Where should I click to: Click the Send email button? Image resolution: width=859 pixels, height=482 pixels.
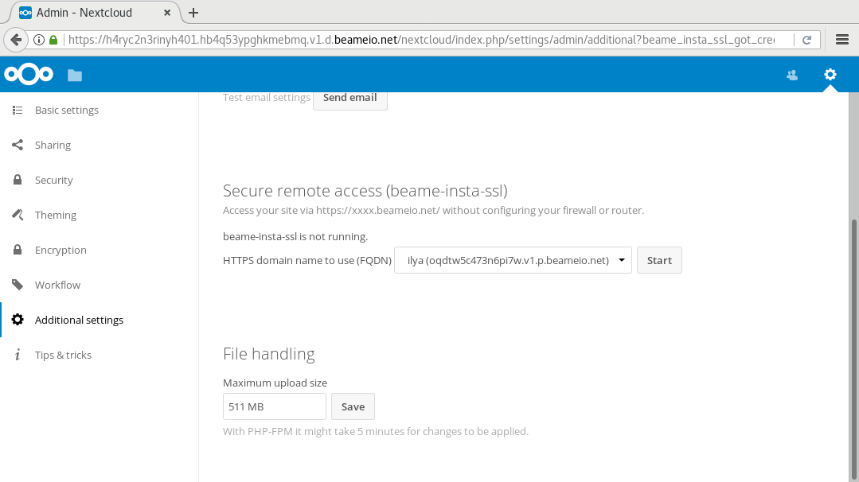click(x=350, y=98)
